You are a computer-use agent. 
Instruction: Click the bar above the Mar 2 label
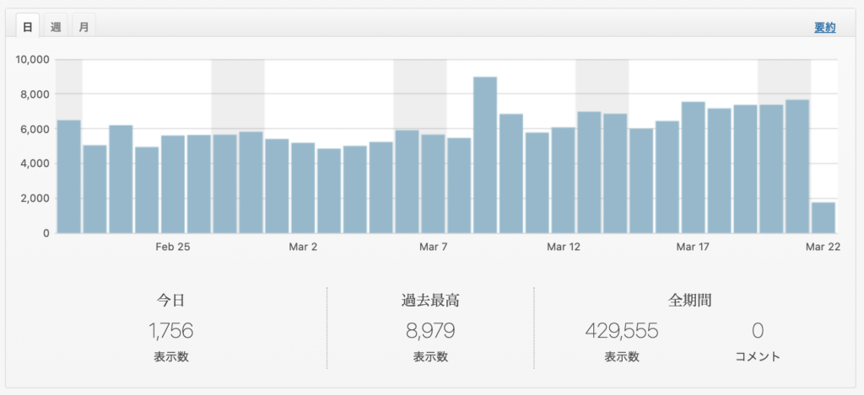pyautogui.click(x=303, y=187)
